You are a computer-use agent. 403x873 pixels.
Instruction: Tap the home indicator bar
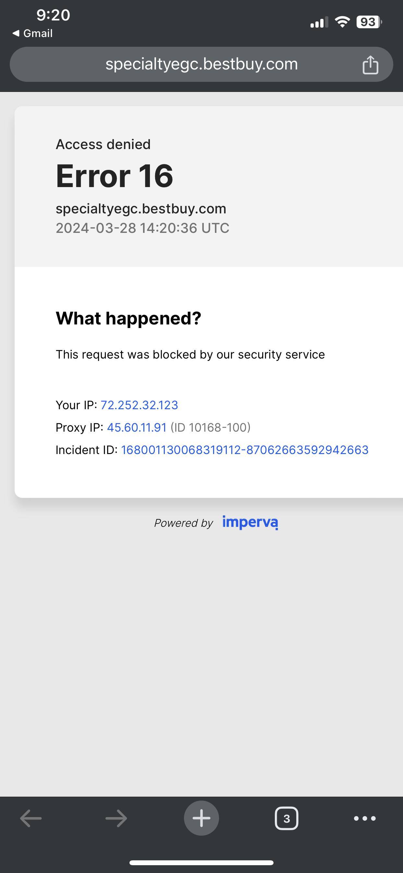(201, 863)
